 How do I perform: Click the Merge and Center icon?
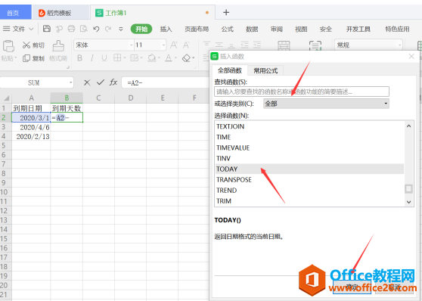click(284, 46)
